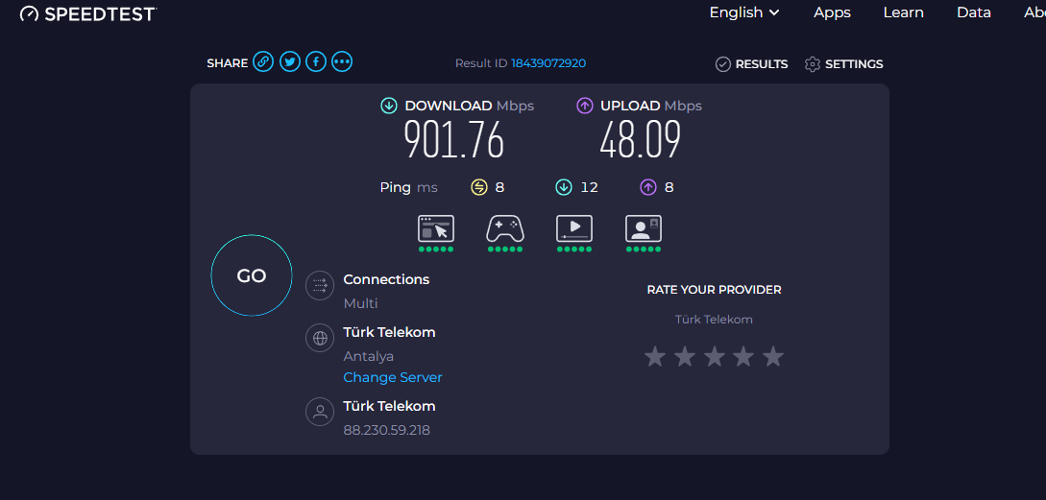Screen dimensions: 1046x500
Task: Click the download ping icon beside 12
Action: pyautogui.click(x=564, y=187)
